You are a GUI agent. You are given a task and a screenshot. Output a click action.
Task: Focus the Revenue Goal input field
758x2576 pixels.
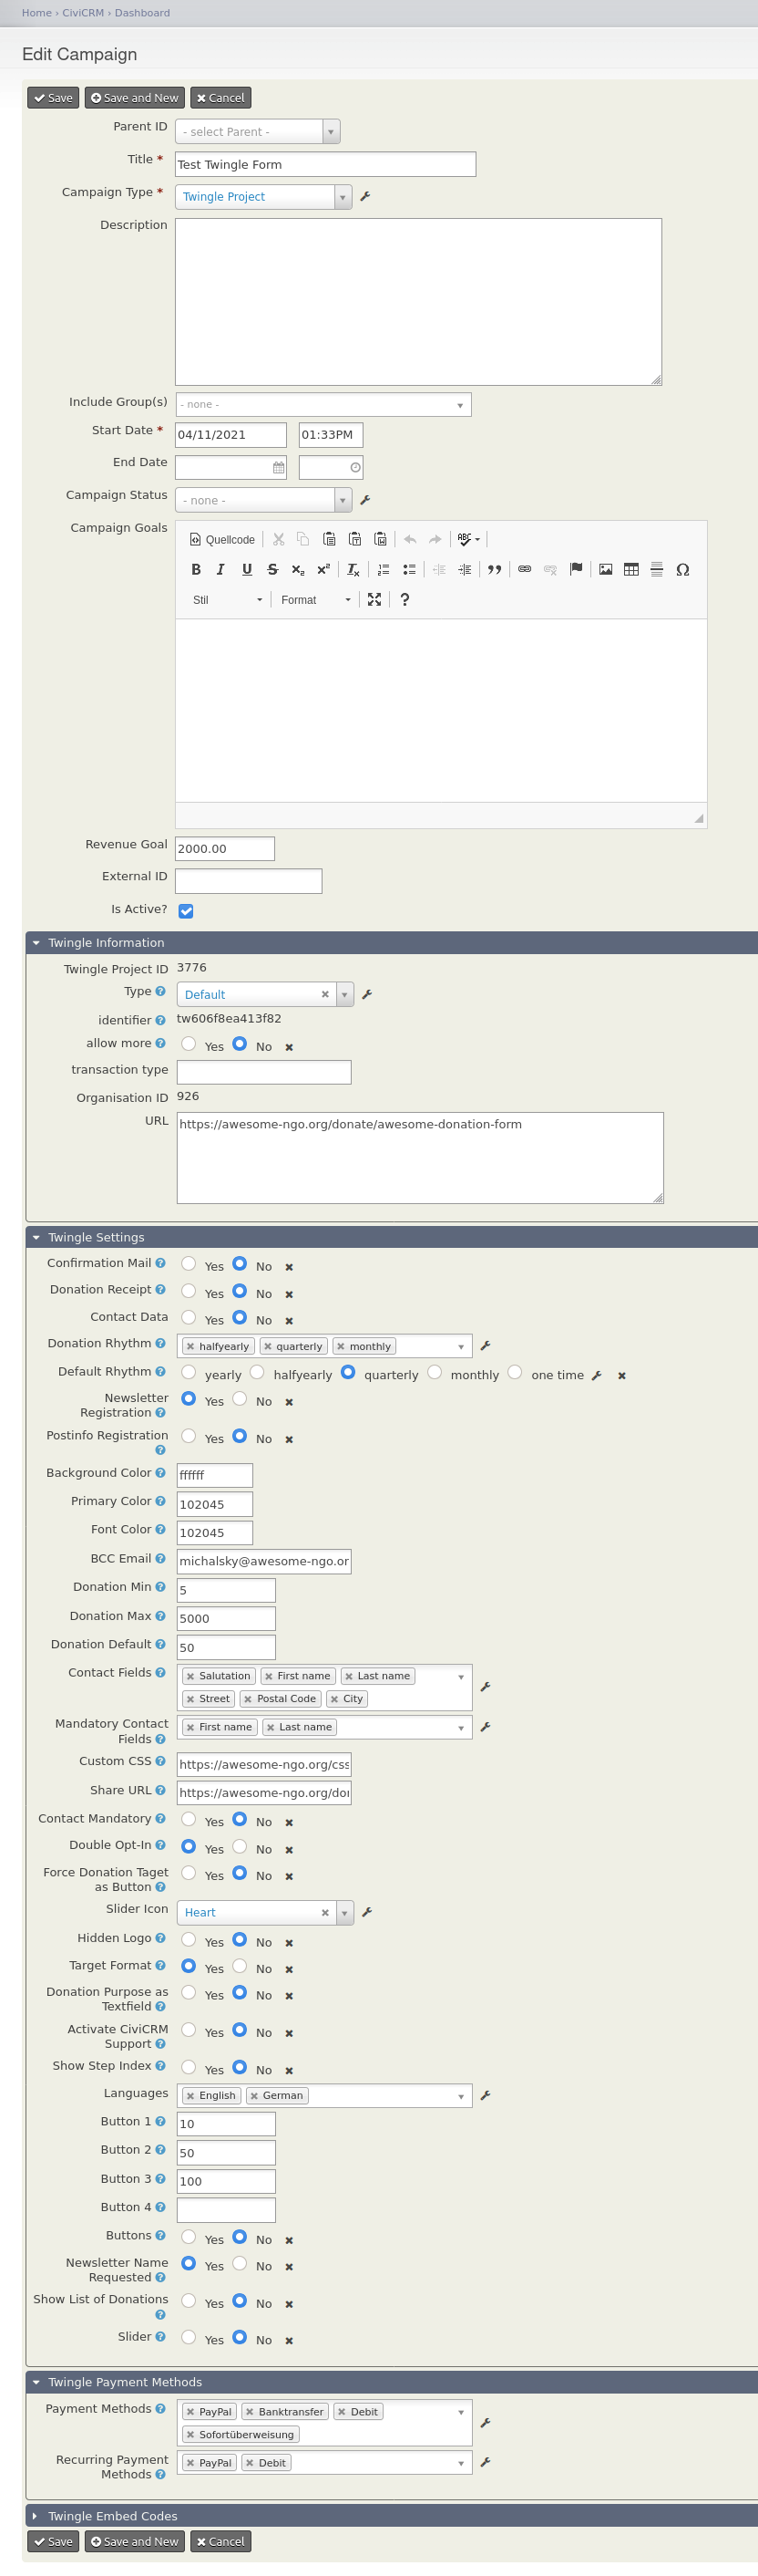coord(225,849)
